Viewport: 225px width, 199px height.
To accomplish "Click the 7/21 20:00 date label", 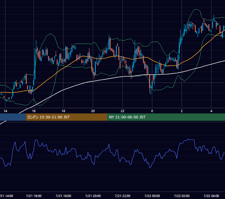I will (x=93, y=196).
